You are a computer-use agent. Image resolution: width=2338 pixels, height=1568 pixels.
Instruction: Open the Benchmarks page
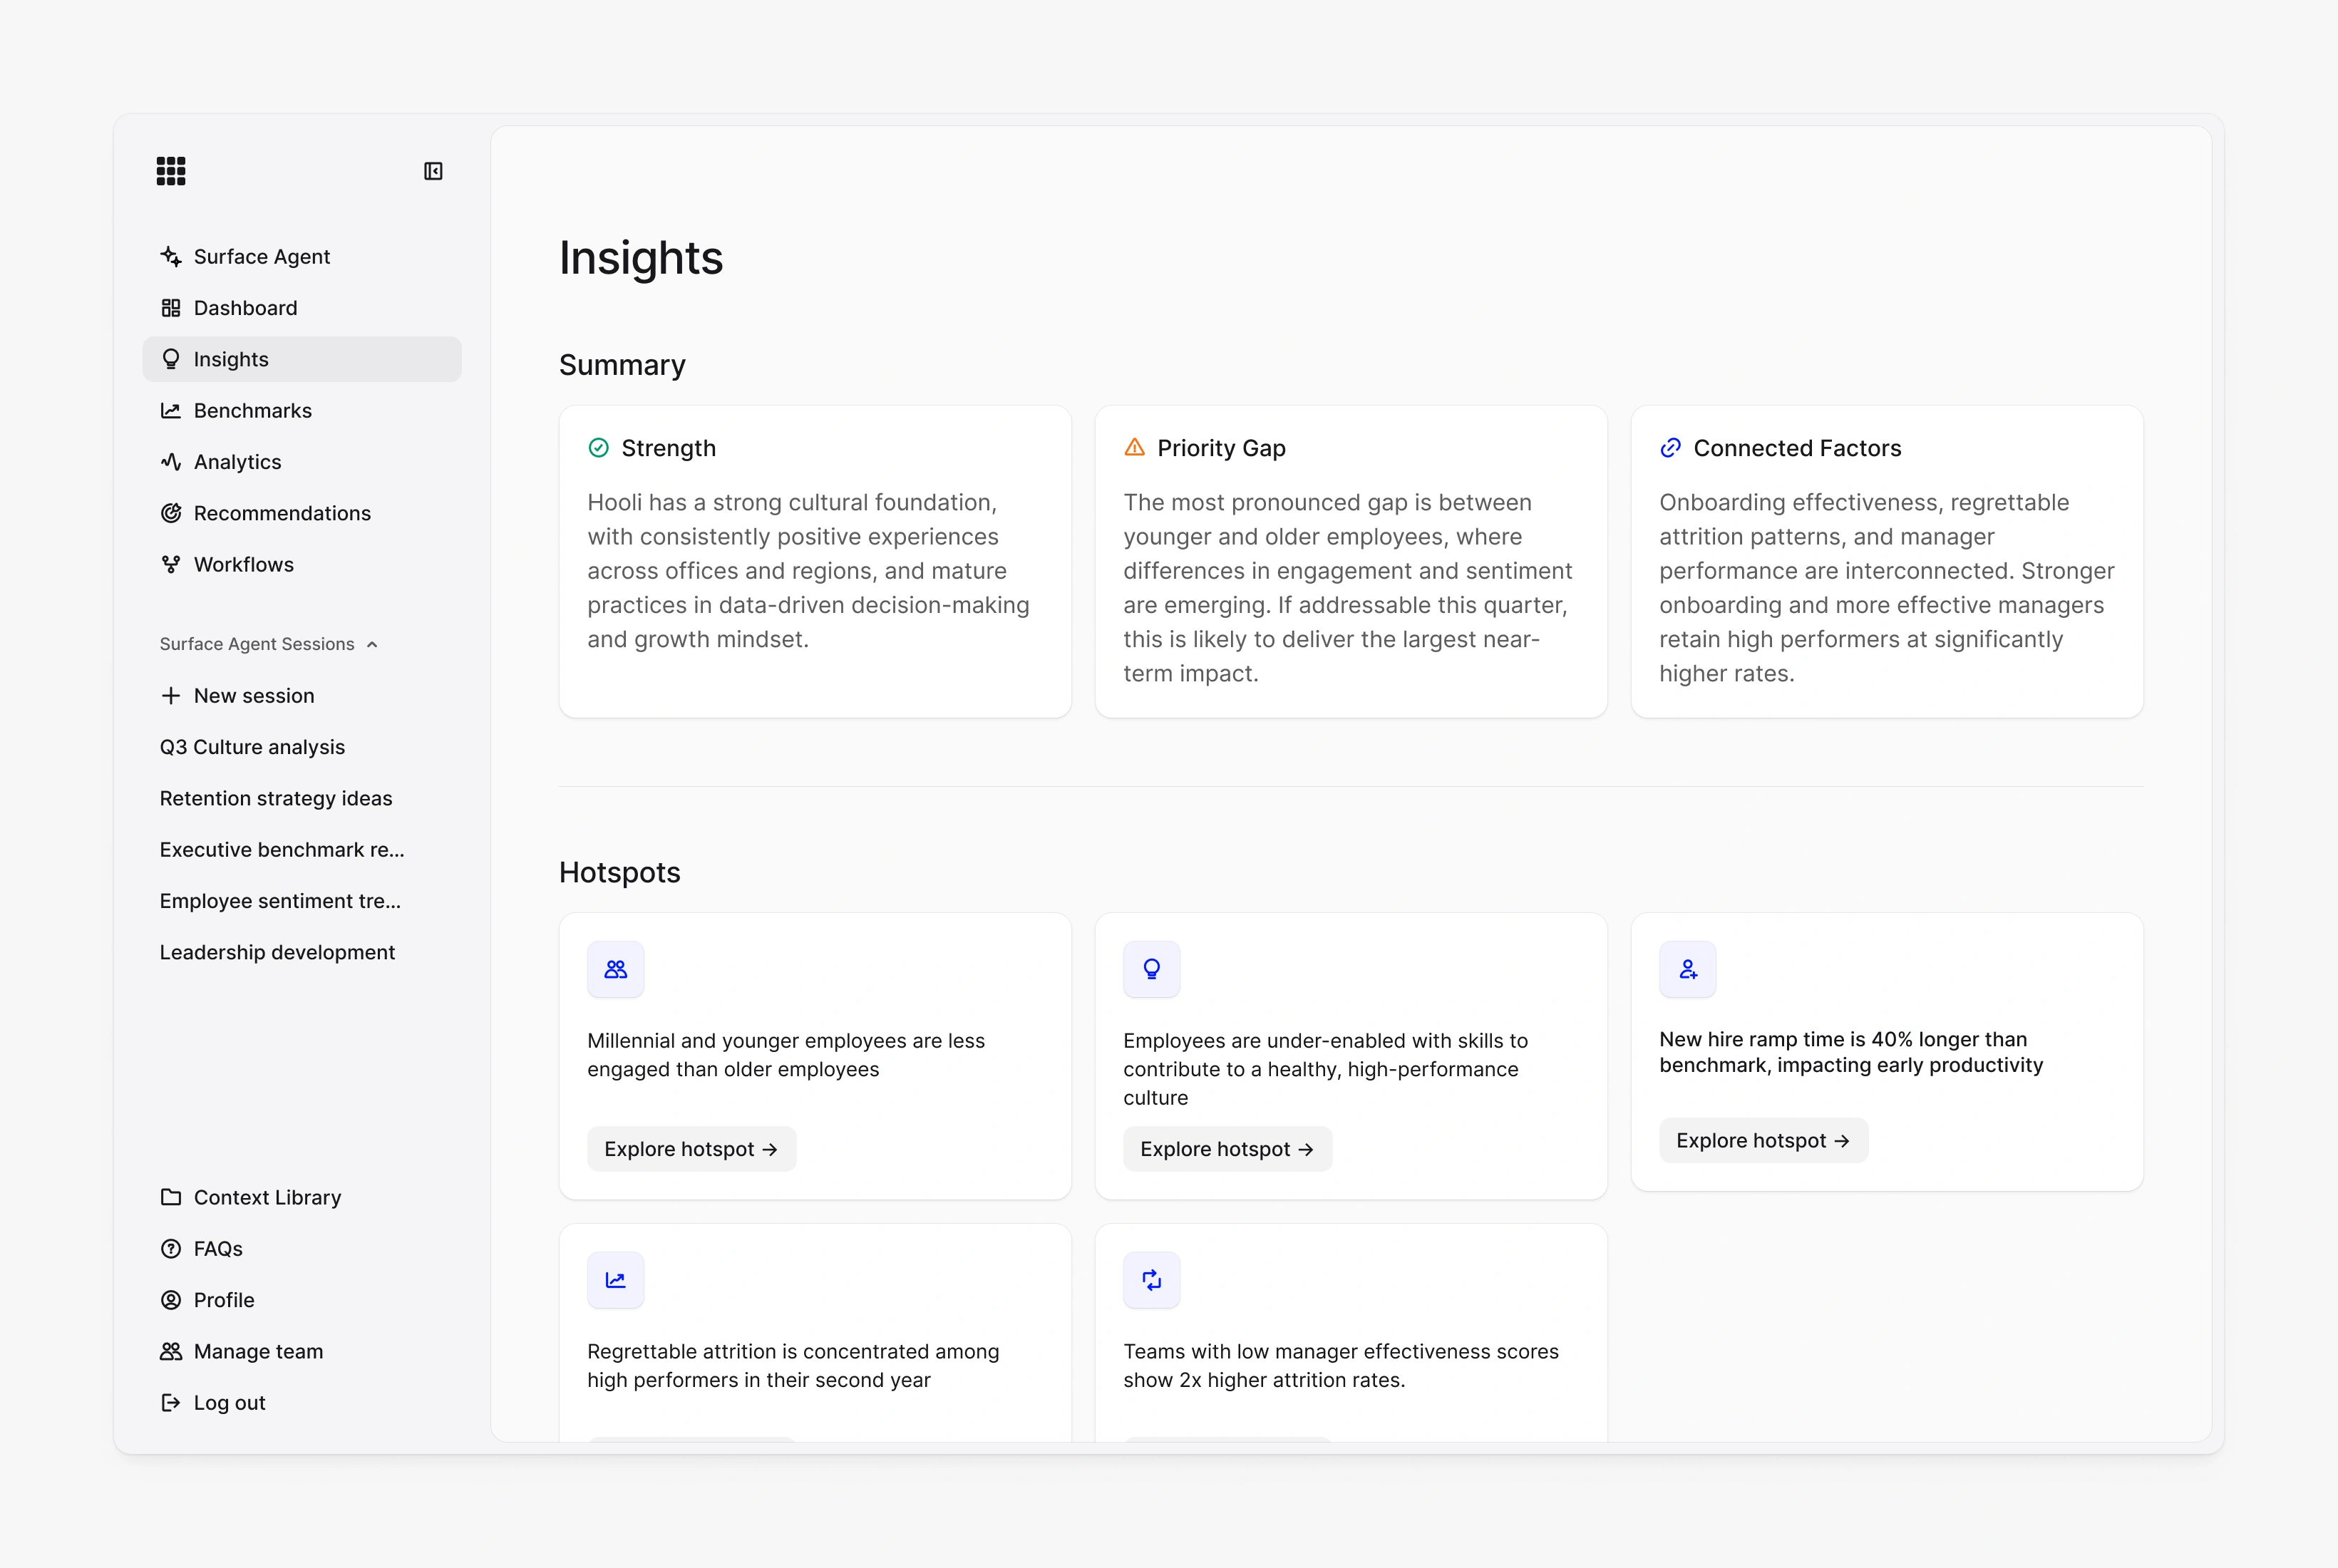302,411
